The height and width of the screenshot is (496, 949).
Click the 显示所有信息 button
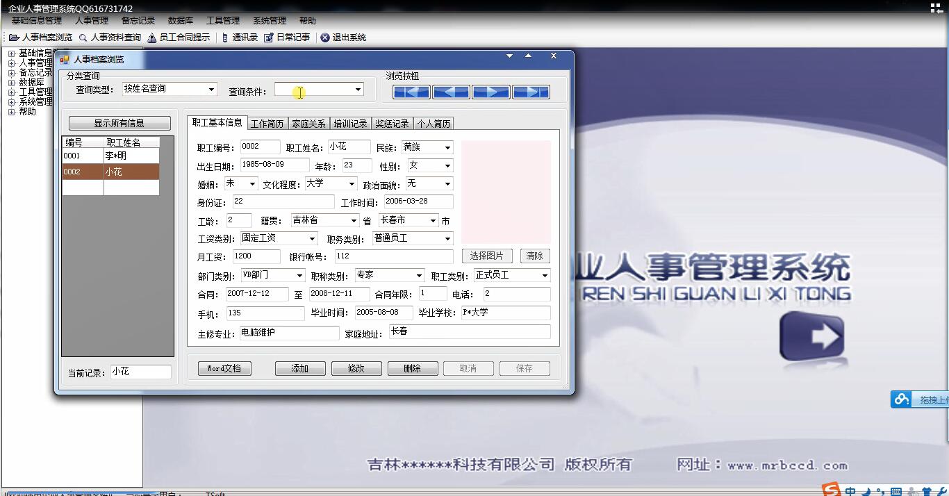click(x=119, y=123)
